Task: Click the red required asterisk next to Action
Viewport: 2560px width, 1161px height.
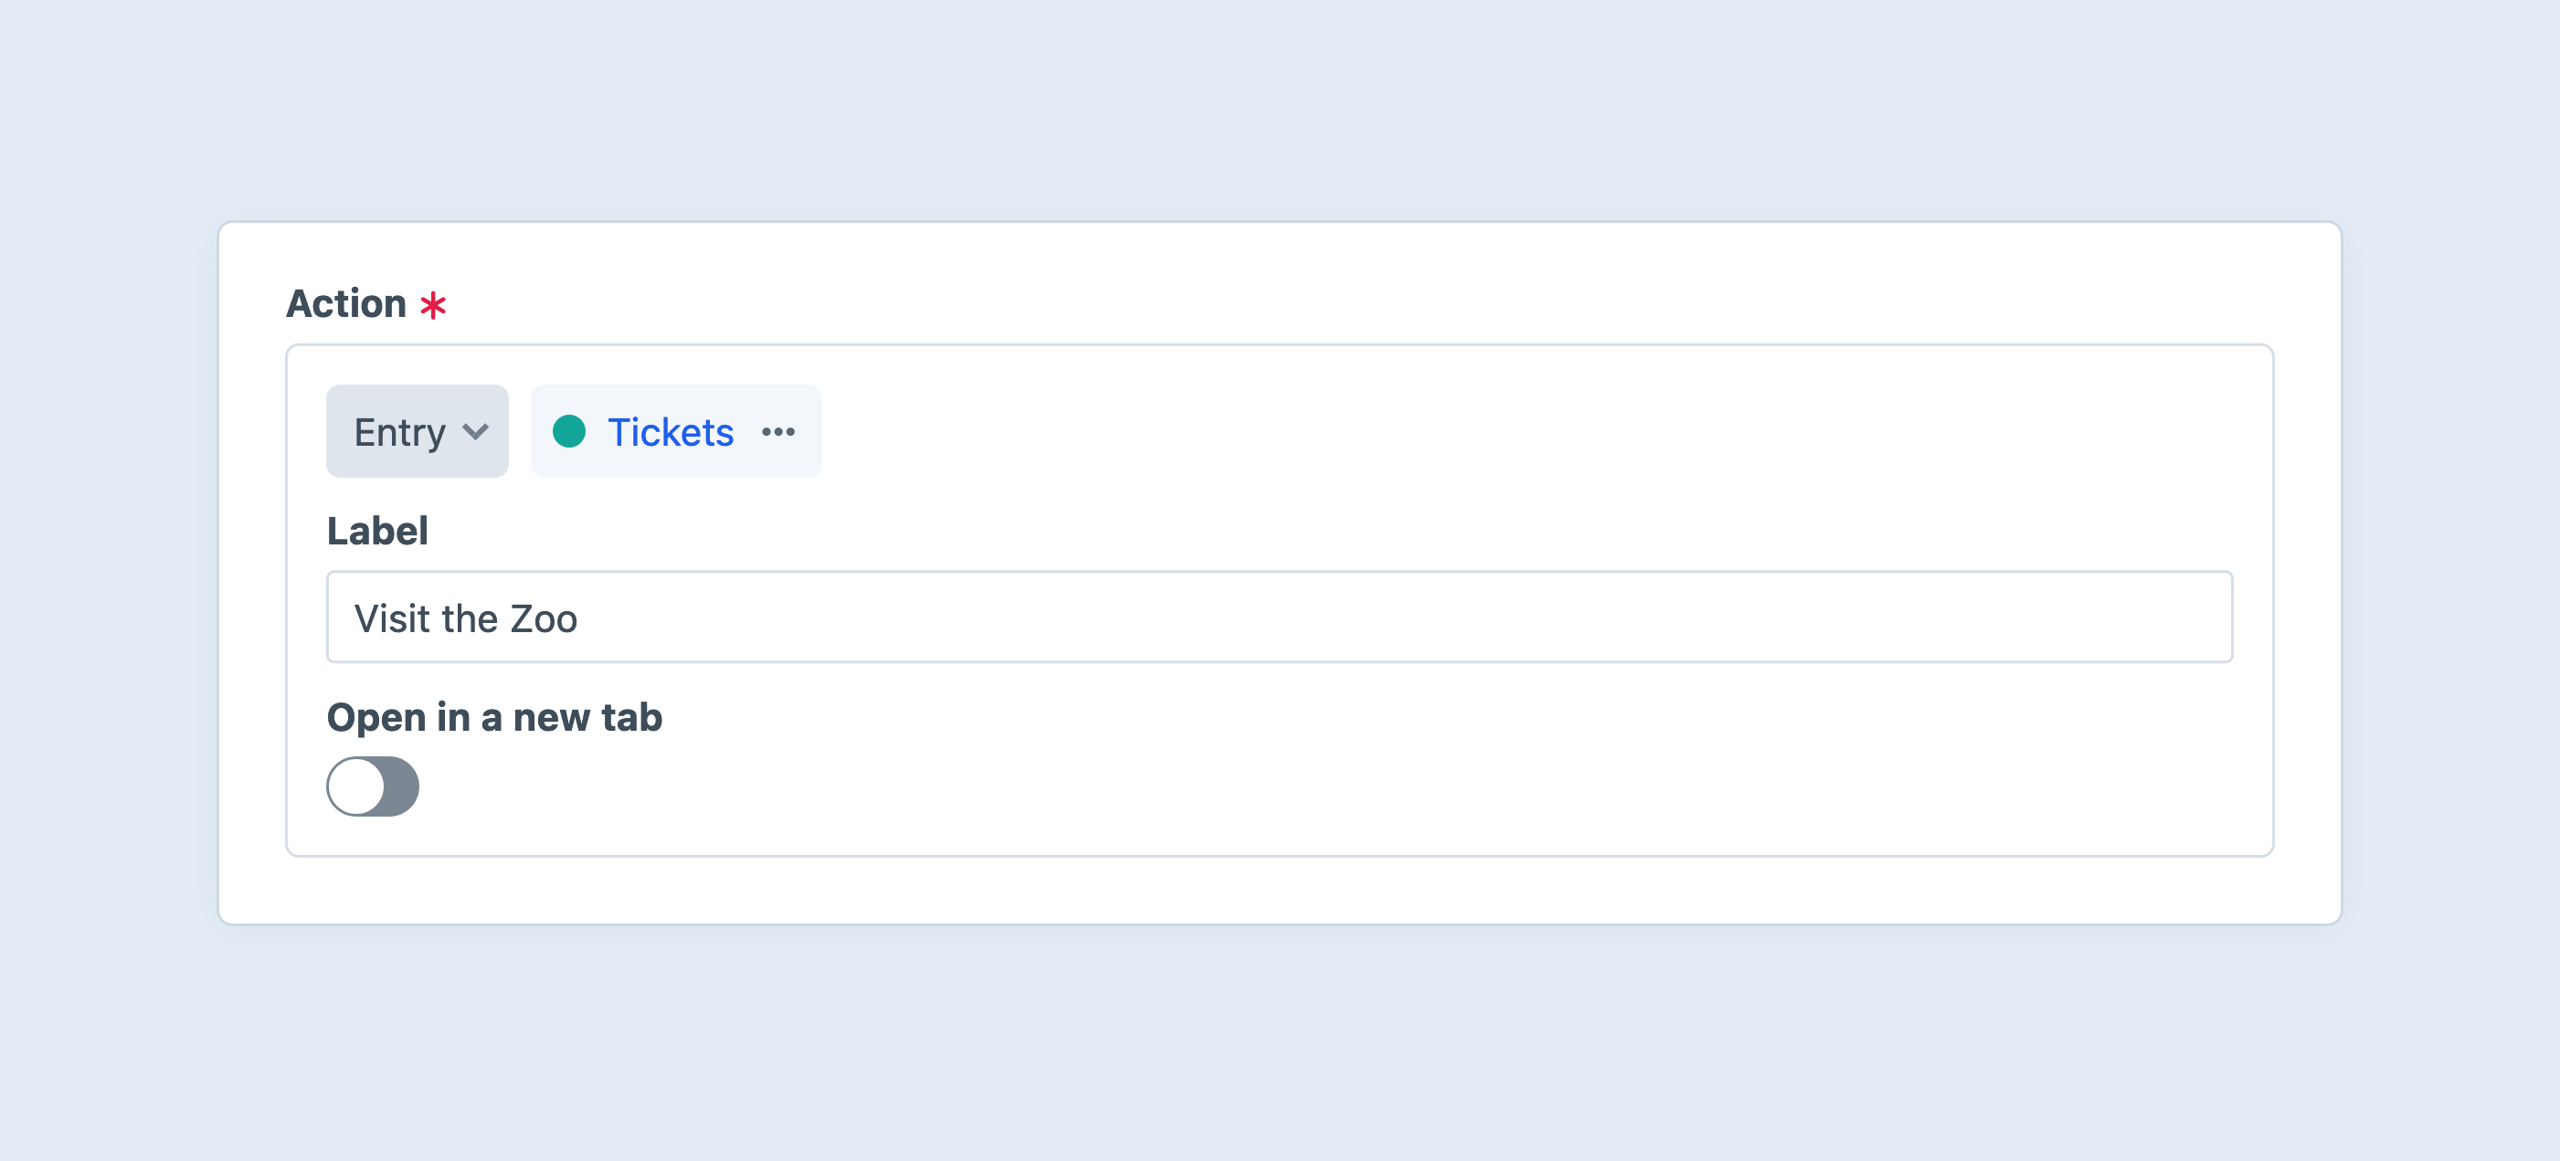Action: [x=433, y=305]
